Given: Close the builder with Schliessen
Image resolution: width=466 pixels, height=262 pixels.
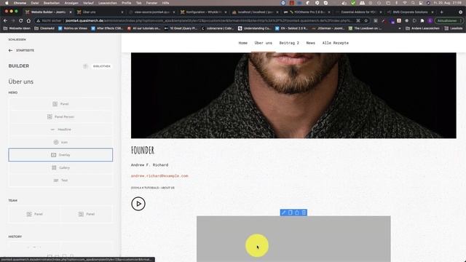Looking at the screenshot, I should click(17, 39).
